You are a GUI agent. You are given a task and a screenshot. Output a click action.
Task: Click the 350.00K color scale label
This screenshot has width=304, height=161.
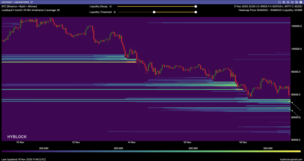point(268,148)
